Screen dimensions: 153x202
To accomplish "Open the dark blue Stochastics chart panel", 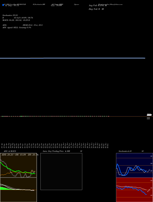I will pyautogui.click(x=134, y=165).
